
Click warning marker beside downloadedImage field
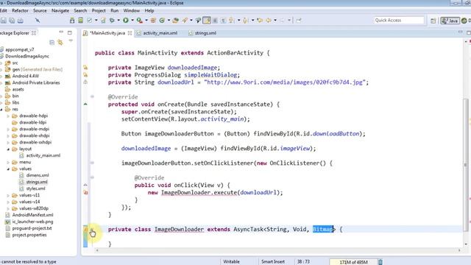85,67
